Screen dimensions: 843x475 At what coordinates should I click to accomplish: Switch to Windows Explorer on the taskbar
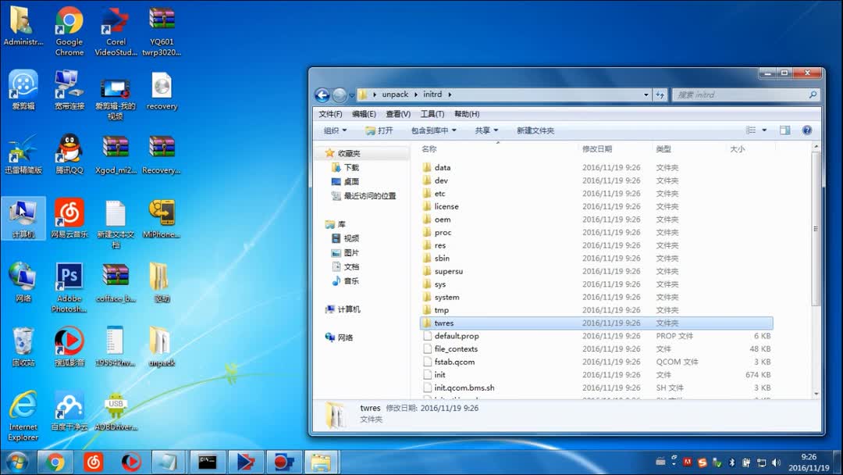[322, 462]
